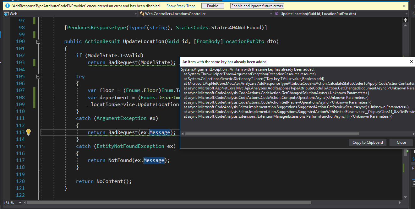This screenshot has width=415, height=209.
Task: Click ModelState.IsValid on line 102
Action: [x=114, y=56]
